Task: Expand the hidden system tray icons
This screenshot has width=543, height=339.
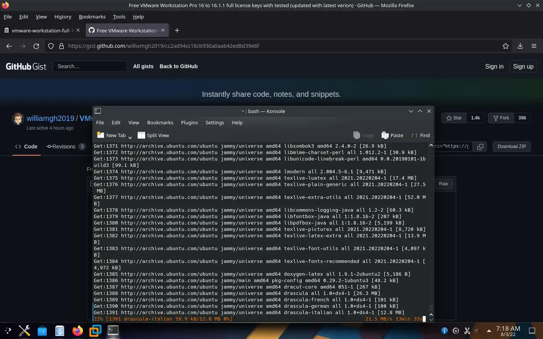Action: click(489, 331)
